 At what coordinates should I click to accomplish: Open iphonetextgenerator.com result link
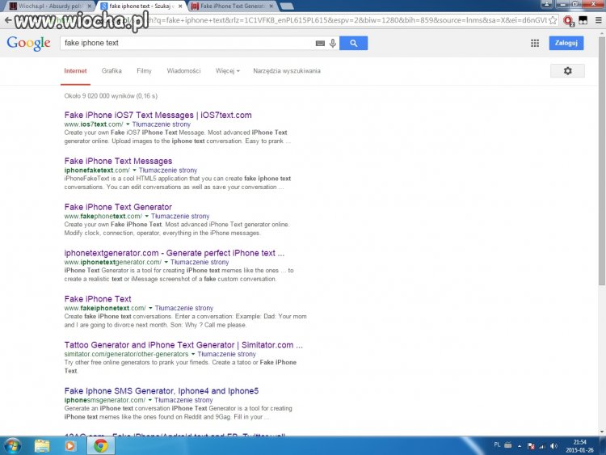click(x=175, y=253)
